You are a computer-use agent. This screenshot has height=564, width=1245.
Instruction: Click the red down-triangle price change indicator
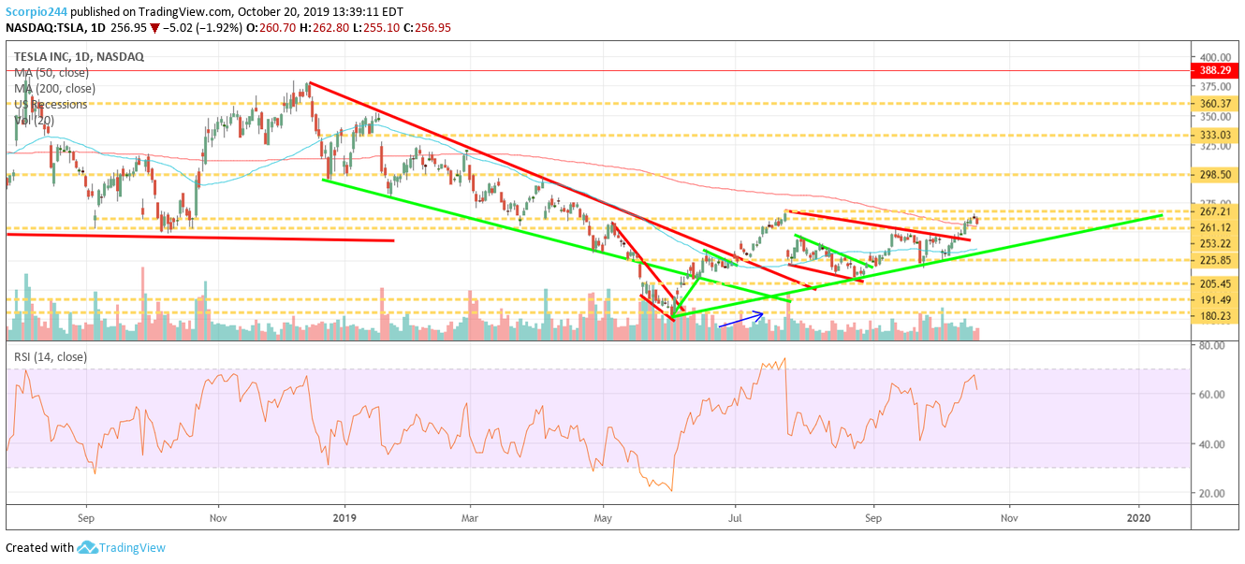(154, 28)
